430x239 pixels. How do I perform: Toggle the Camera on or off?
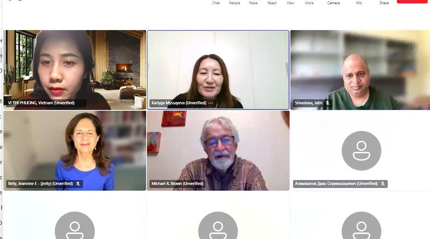pos(333,3)
